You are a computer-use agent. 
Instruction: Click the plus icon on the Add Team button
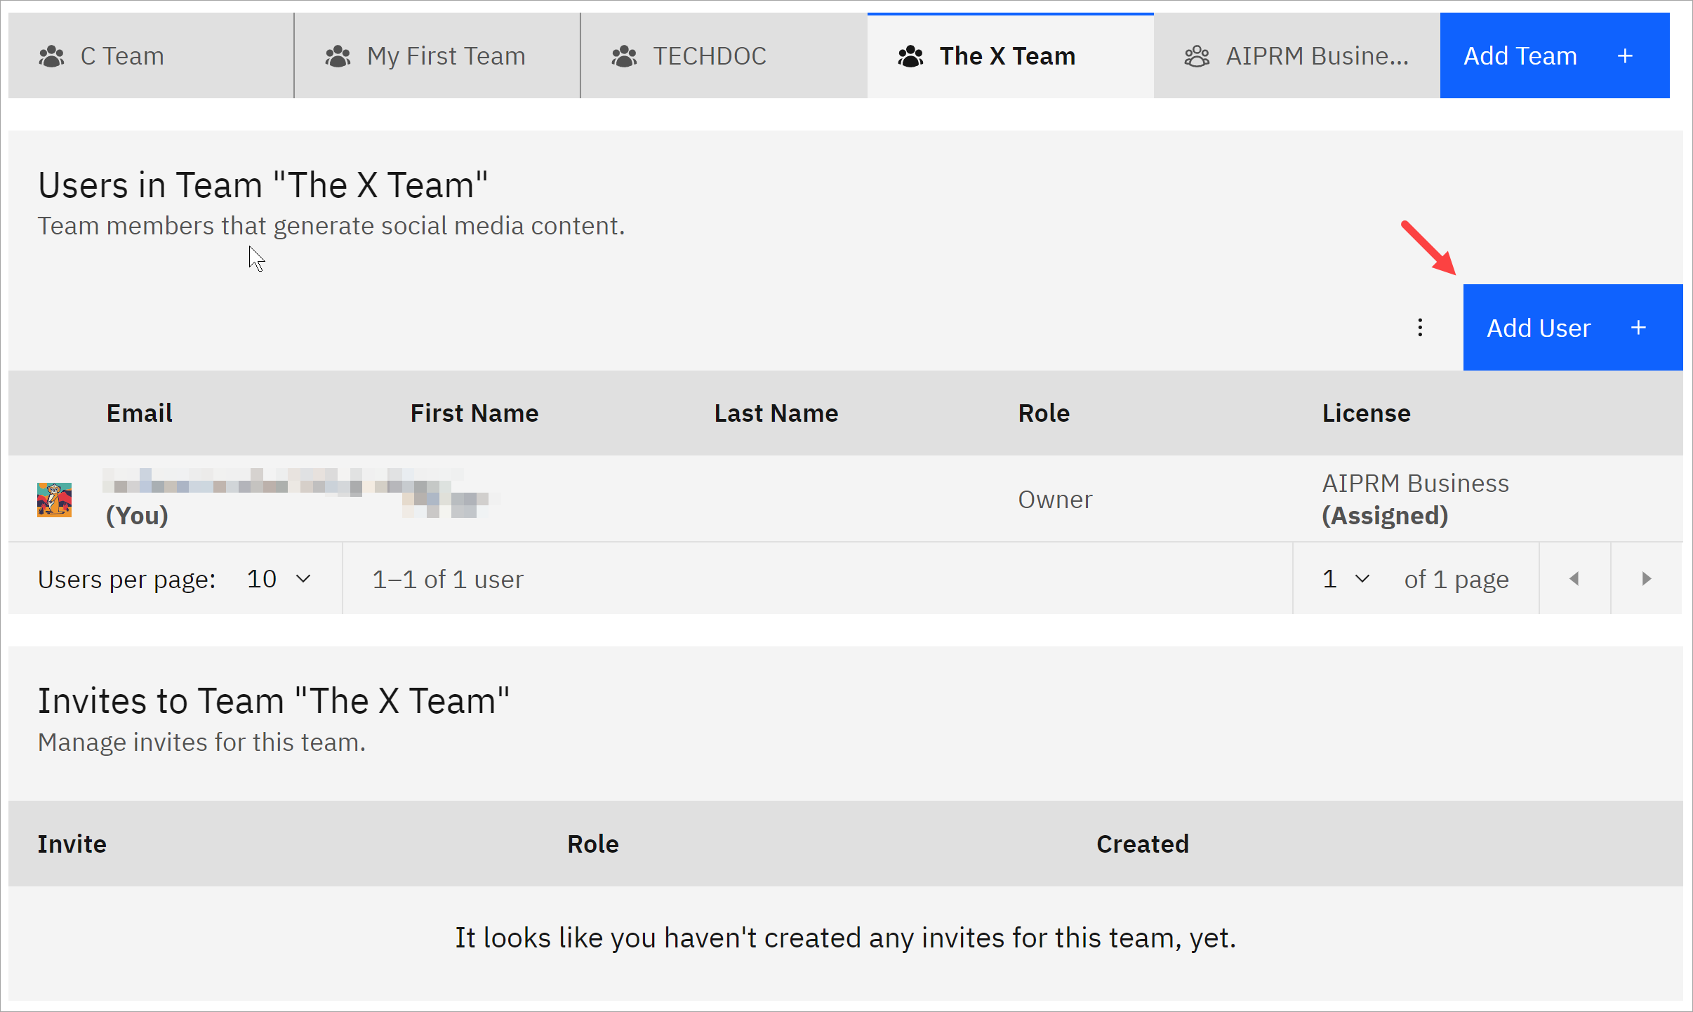[1625, 55]
